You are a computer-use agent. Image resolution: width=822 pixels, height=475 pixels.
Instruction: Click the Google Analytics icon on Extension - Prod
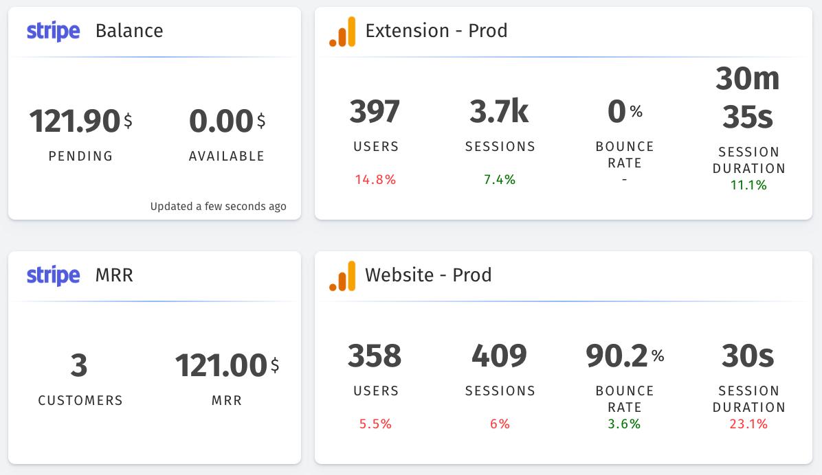click(342, 31)
